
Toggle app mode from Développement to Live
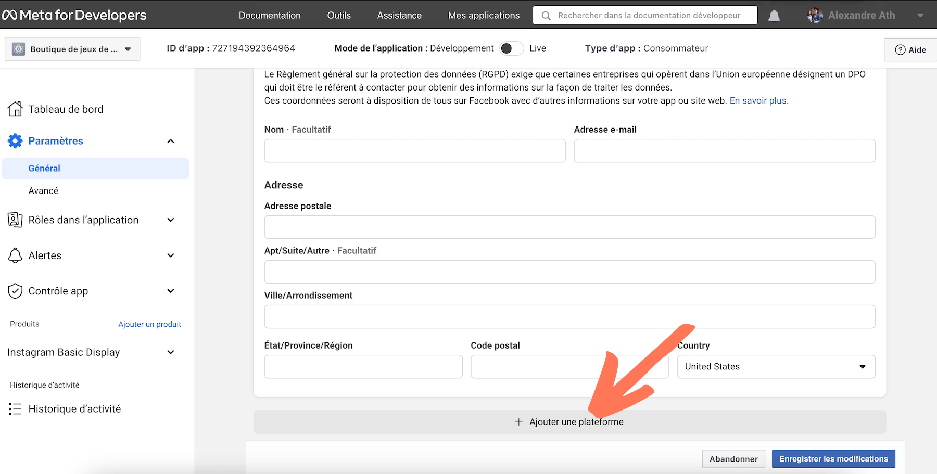point(511,48)
